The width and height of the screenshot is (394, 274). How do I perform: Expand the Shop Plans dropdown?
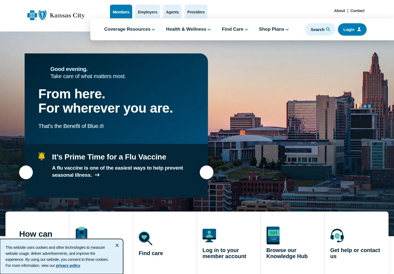274,29
